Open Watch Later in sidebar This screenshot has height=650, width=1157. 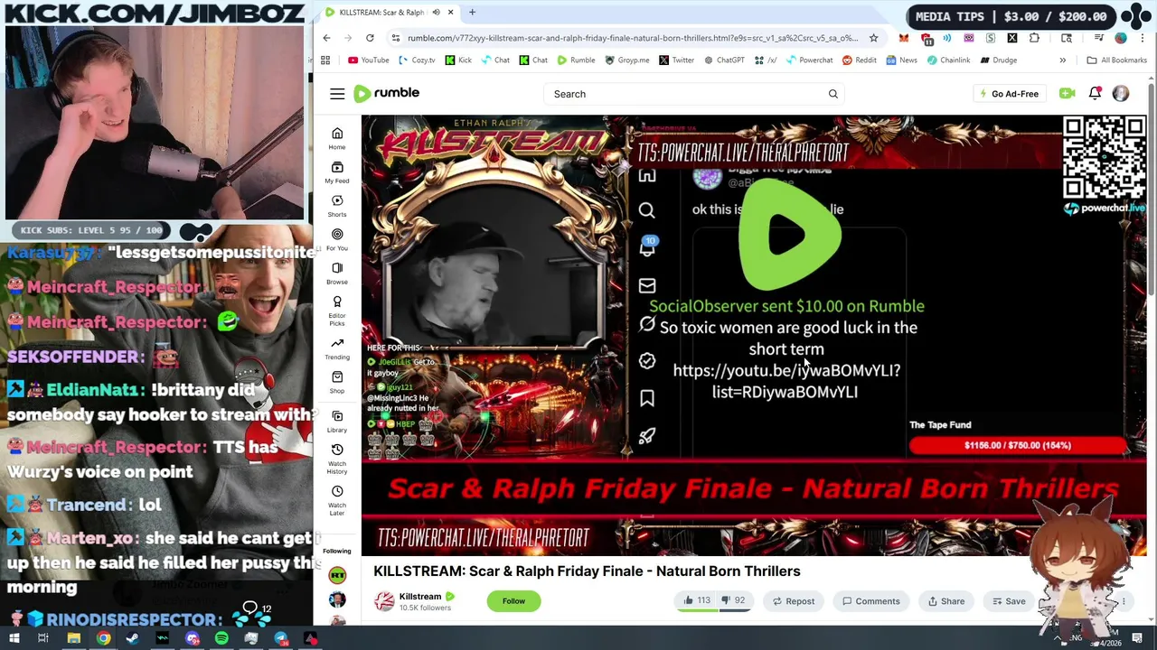point(337,500)
